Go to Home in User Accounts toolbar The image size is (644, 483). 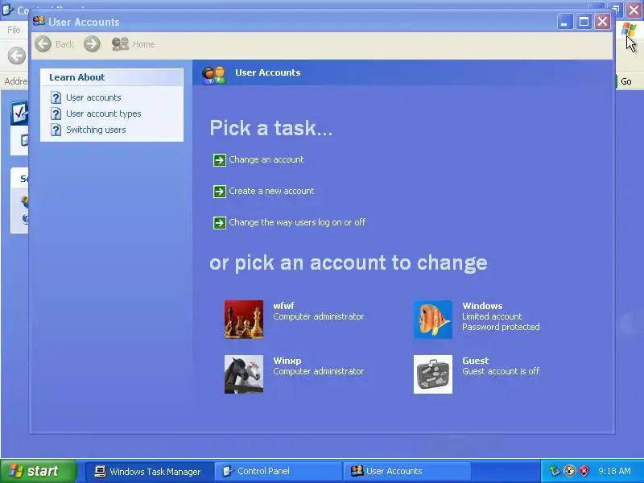click(134, 44)
